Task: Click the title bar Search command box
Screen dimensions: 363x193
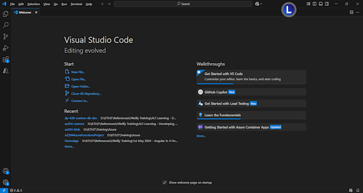Action: (x=183, y=4)
